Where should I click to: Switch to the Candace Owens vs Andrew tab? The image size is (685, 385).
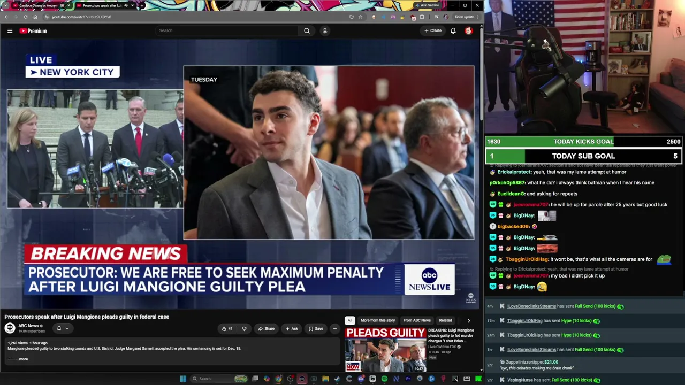42,5
